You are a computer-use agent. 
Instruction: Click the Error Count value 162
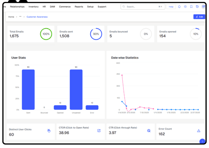coord(162,134)
